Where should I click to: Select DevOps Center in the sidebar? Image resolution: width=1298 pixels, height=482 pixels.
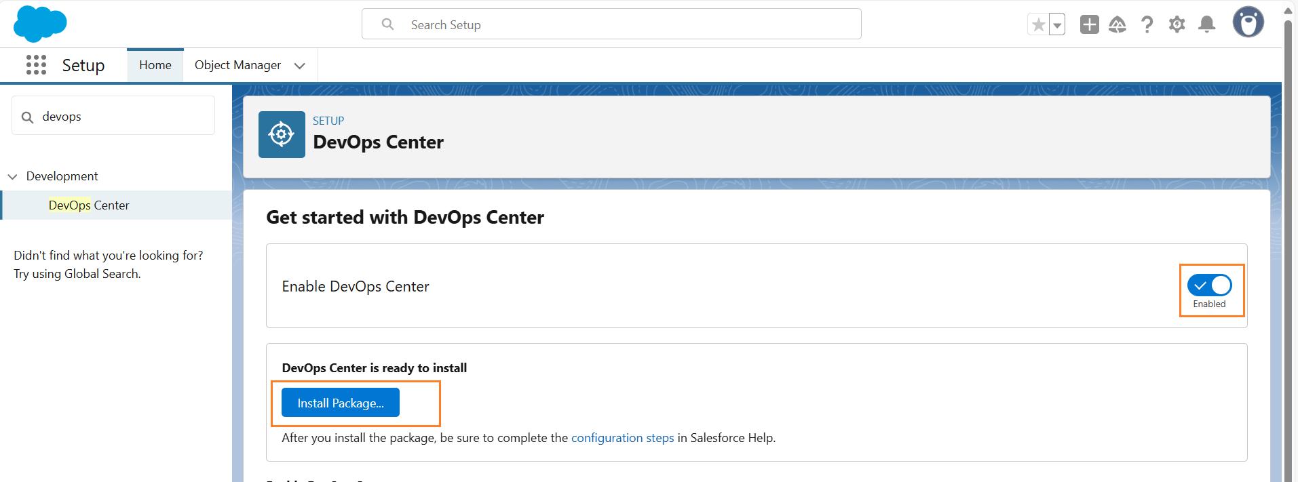(89, 205)
